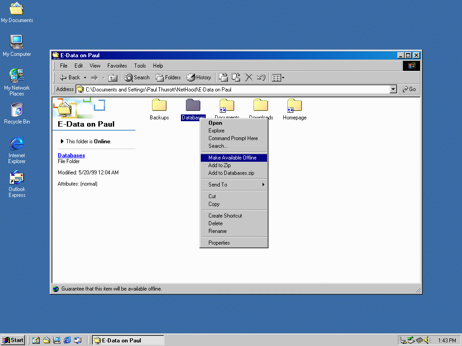Open the Back button history dropdown arrow
The image size is (462, 346).
[x=85, y=77]
